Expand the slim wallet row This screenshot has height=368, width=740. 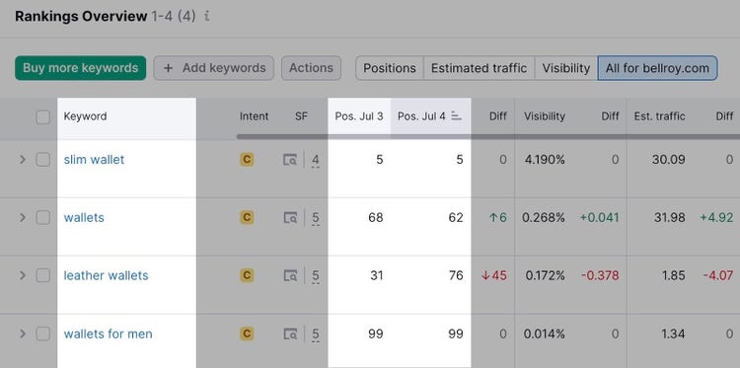click(22, 160)
